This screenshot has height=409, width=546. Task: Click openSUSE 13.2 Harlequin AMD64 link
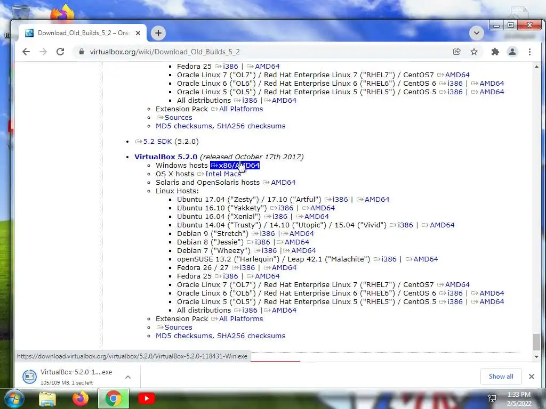tap(422, 259)
